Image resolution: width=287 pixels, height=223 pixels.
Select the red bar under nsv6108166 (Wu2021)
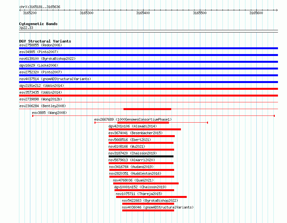tap(141, 150)
